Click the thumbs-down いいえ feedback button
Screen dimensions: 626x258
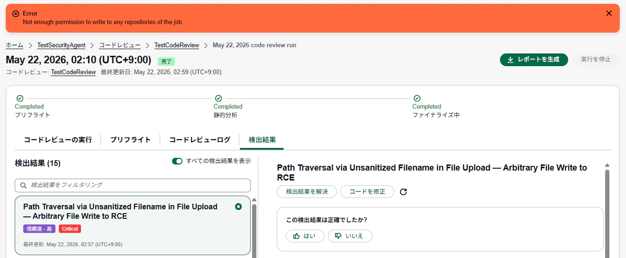[350, 236]
